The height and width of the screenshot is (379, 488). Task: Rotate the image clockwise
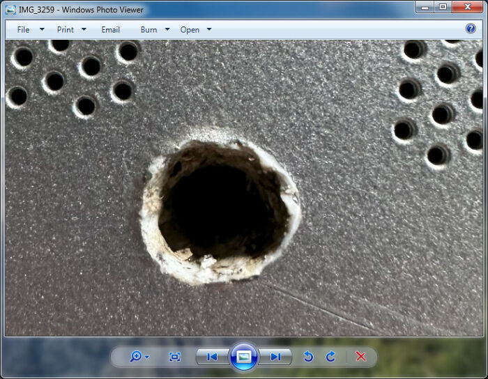pyautogui.click(x=330, y=357)
